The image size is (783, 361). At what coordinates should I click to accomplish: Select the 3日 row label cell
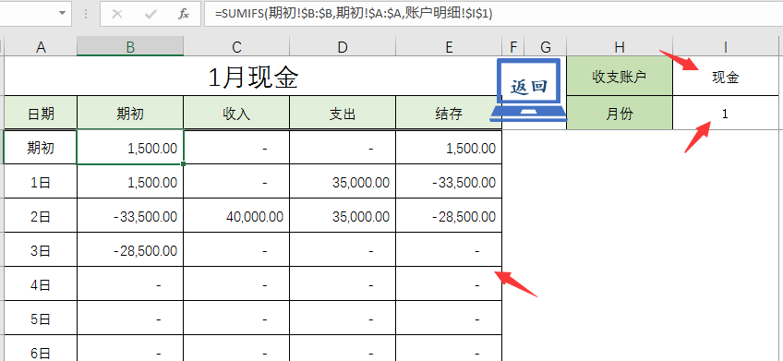41,250
